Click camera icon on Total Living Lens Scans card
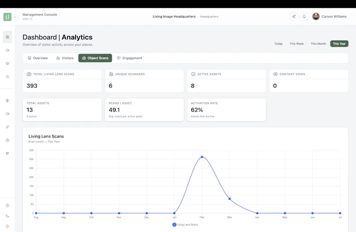The image size is (356, 232). click(x=29, y=74)
